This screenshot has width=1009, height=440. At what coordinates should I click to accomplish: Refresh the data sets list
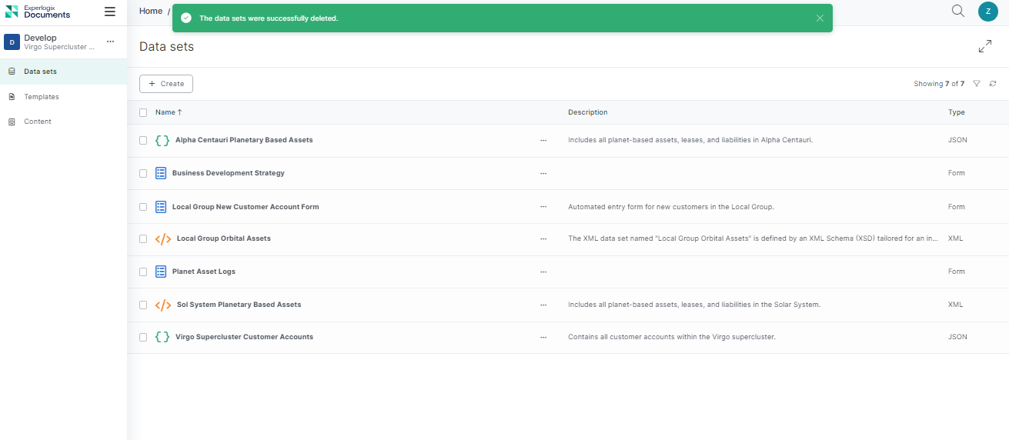click(x=993, y=84)
